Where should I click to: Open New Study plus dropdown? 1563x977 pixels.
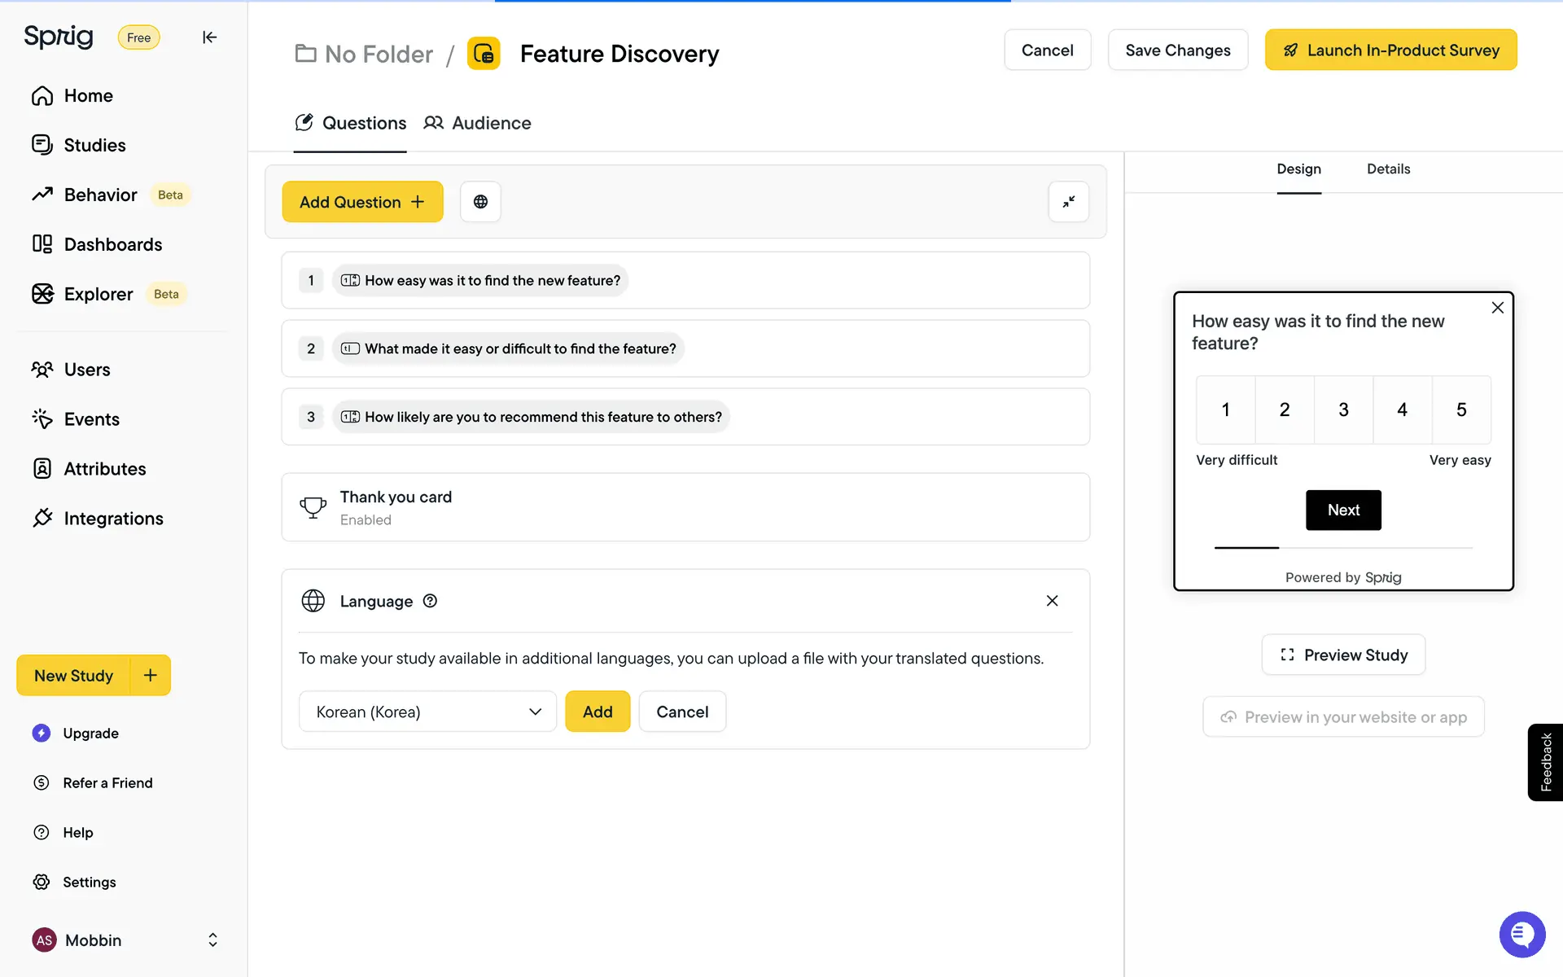pyautogui.click(x=151, y=675)
